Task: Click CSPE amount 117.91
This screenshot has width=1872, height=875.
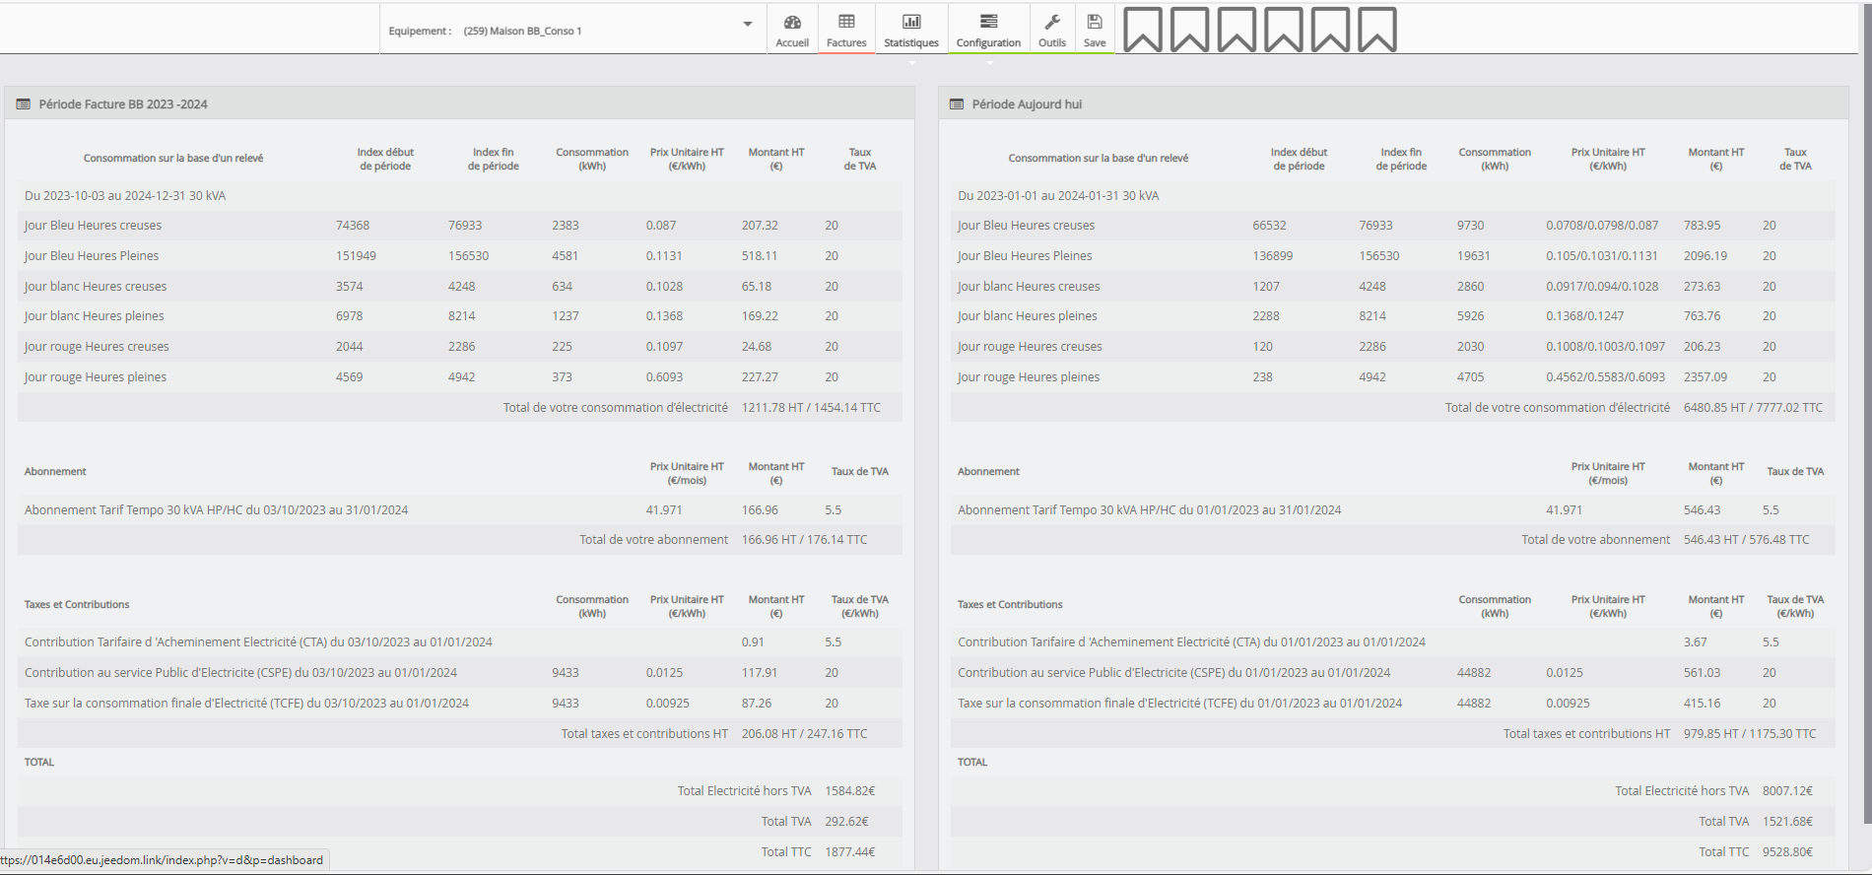Action: 760,673
